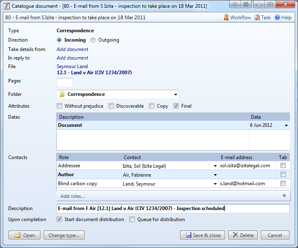298x248 pixels.
Task: Untick Start document distribution
Action: tap(60, 219)
